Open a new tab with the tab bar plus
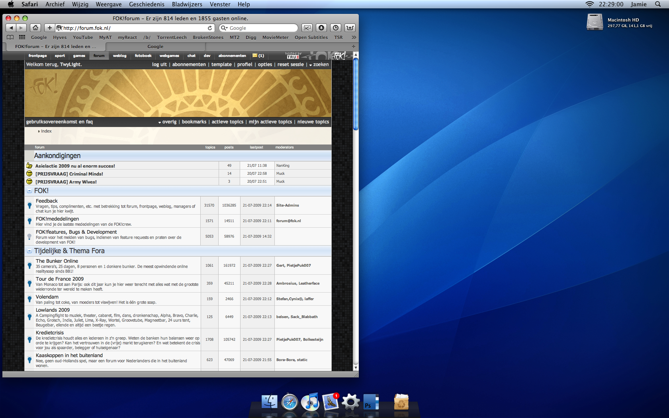 point(353,47)
